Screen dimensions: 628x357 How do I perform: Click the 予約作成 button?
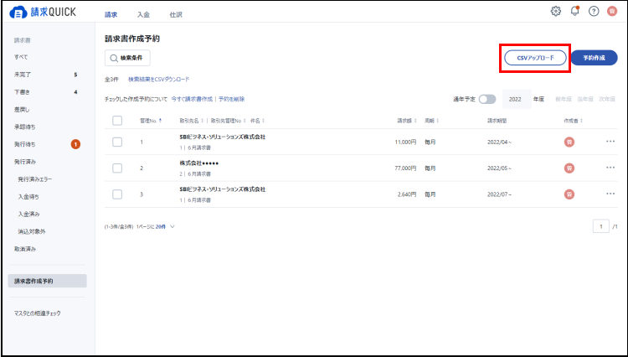point(594,58)
